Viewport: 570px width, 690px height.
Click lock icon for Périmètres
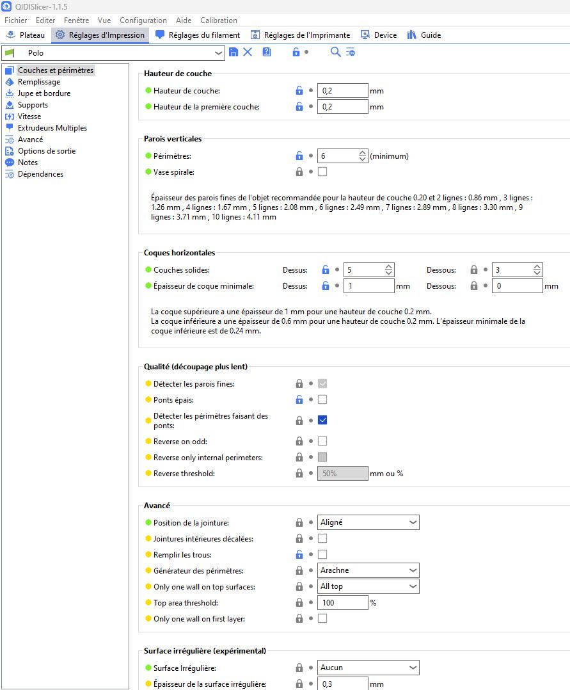pos(299,156)
